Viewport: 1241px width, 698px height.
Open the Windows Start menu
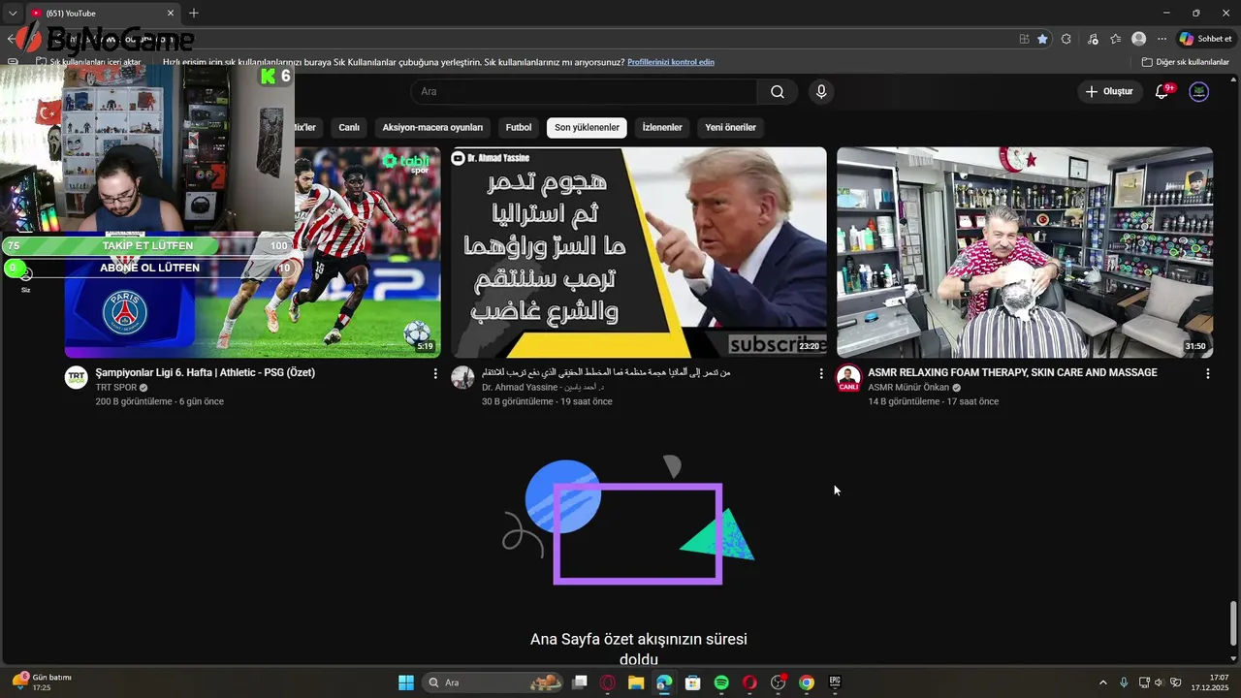406,682
